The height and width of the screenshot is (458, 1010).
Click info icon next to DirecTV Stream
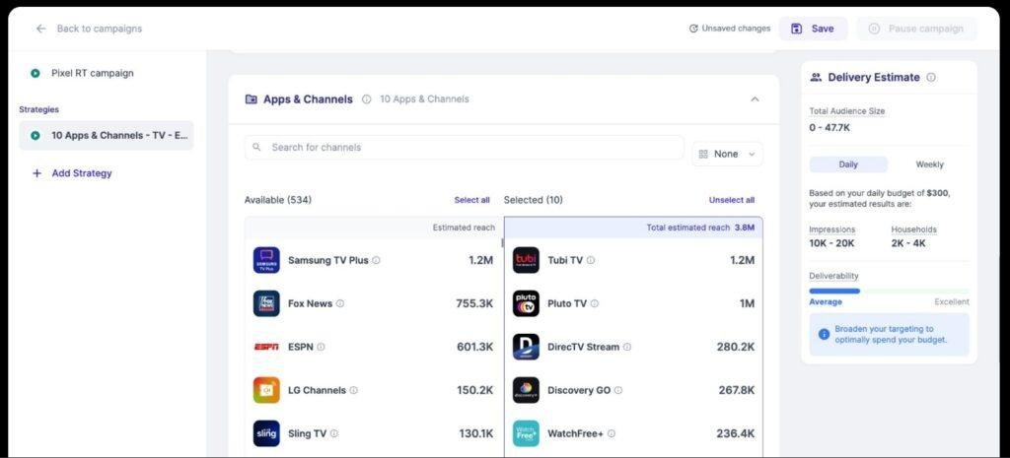coord(627,347)
